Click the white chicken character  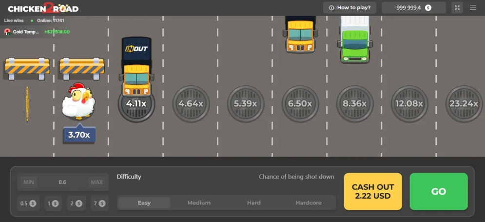coord(79,101)
